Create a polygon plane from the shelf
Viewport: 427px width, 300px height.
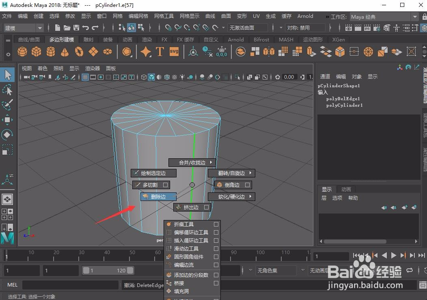93,51
